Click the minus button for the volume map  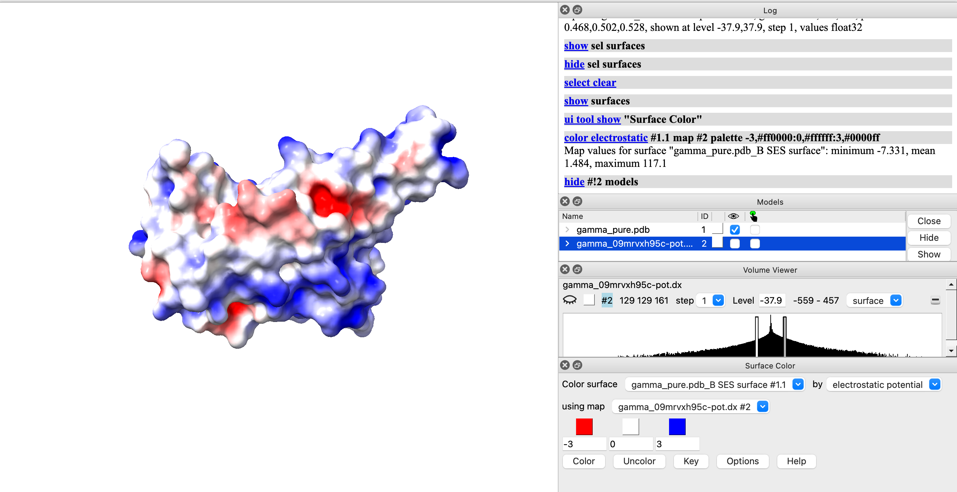(935, 300)
